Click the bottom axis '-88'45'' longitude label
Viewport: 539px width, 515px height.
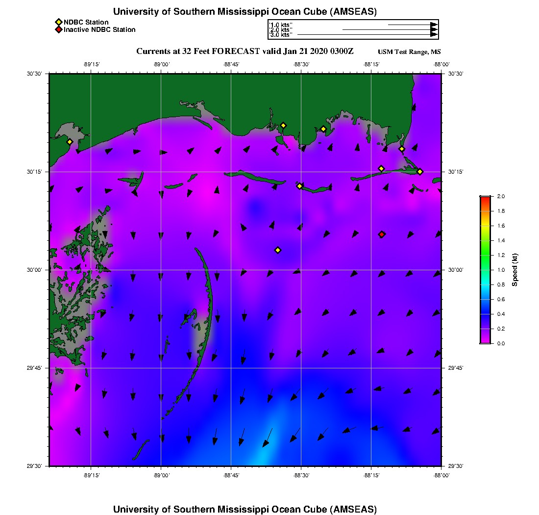point(231,475)
